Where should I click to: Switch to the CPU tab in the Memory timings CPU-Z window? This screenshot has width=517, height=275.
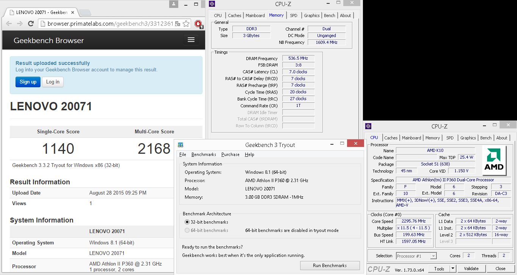(218, 15)
